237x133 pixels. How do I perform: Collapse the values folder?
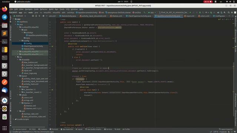pos(18,95)
